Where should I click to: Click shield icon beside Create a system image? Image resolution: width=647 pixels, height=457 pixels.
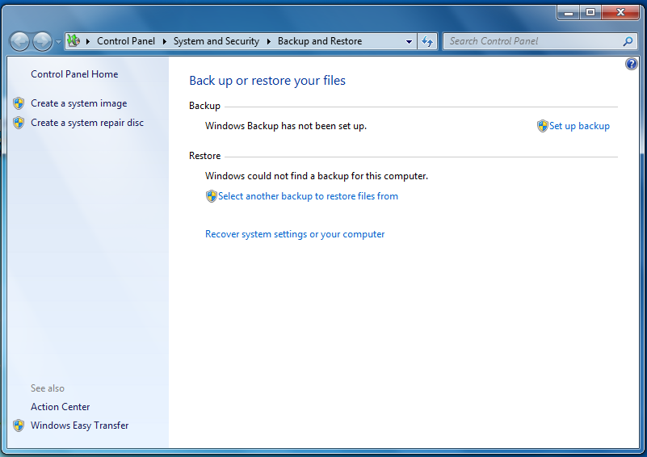19,103
